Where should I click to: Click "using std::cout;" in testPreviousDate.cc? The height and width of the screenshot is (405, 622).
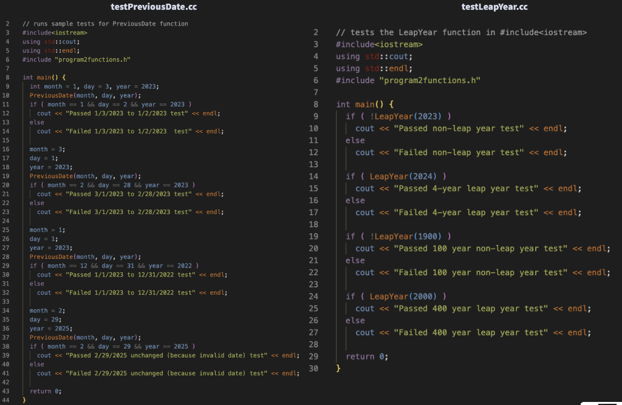pos(51,42)
